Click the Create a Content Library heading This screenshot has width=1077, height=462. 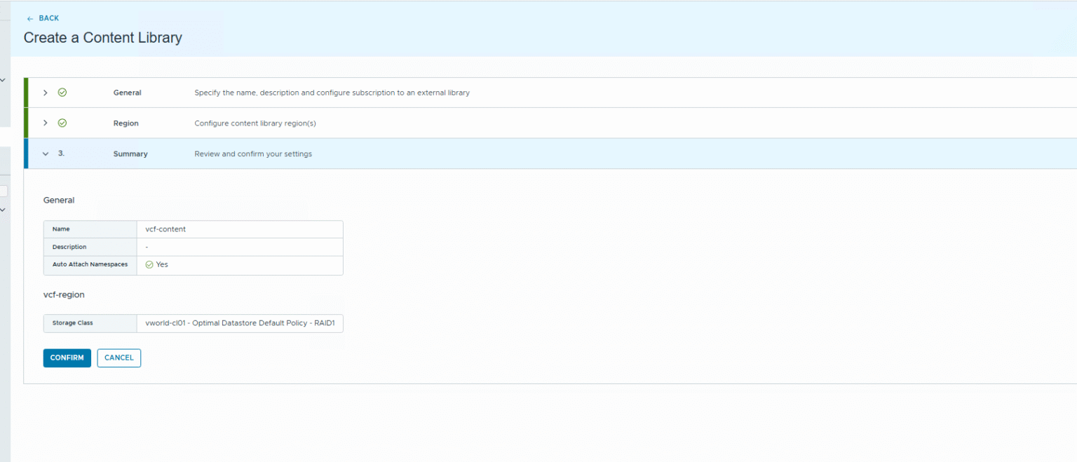102,38
